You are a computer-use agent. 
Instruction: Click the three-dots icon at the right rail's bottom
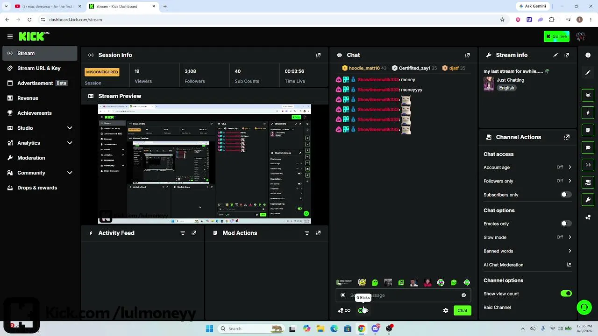(588, 217)
